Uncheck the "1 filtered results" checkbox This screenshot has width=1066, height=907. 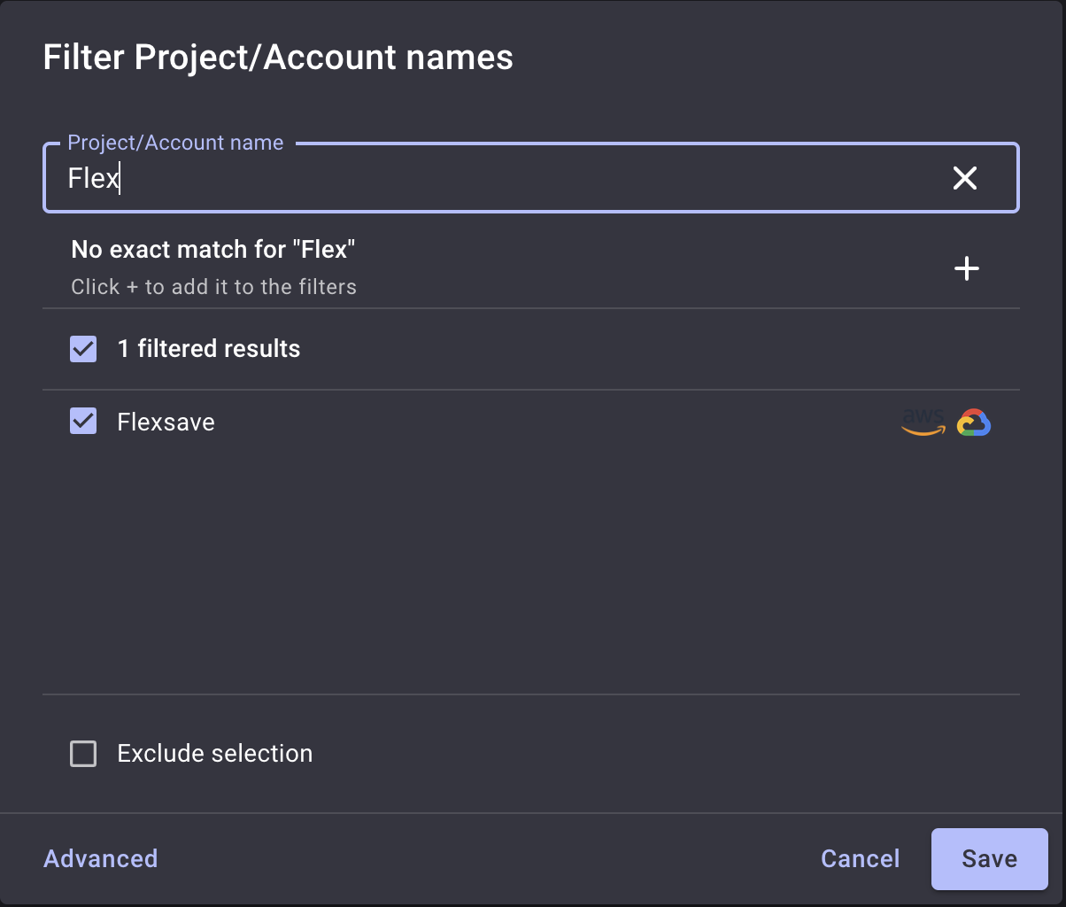point(83,349)
